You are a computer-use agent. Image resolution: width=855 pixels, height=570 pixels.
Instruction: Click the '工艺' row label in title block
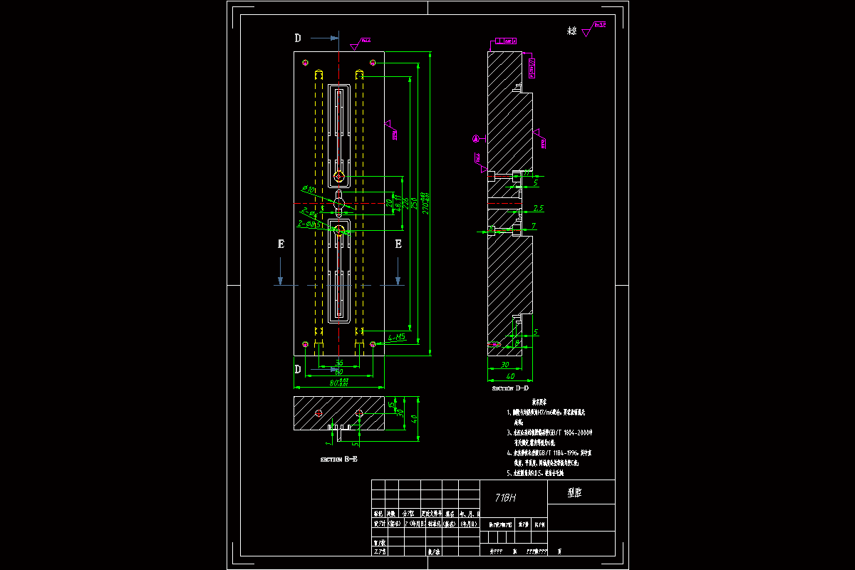379,551
